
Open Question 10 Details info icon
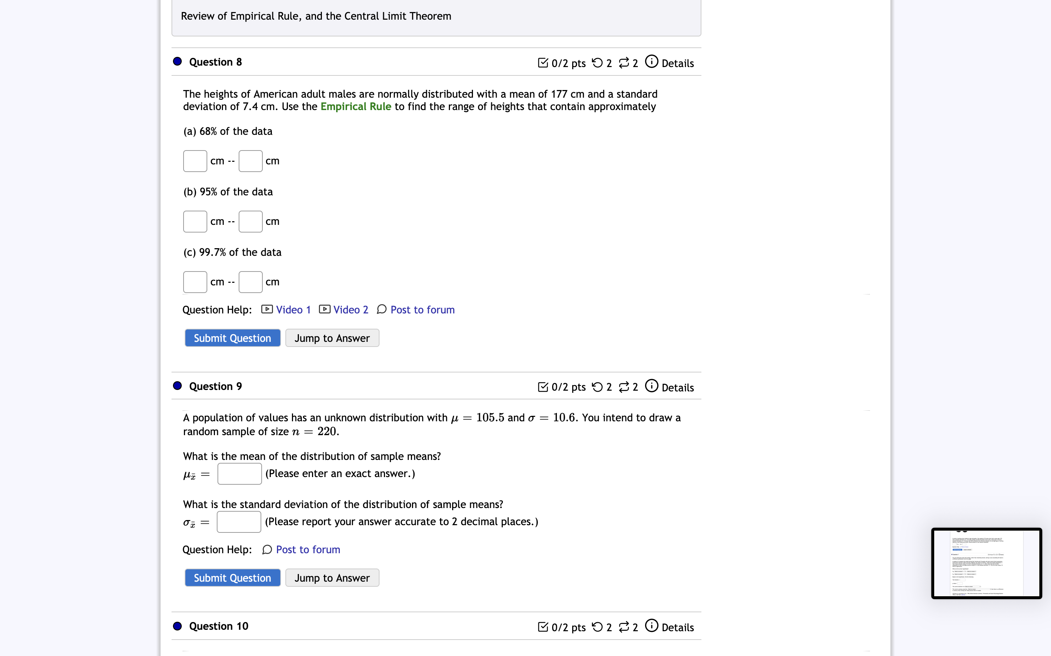click(x=651, y=626)
